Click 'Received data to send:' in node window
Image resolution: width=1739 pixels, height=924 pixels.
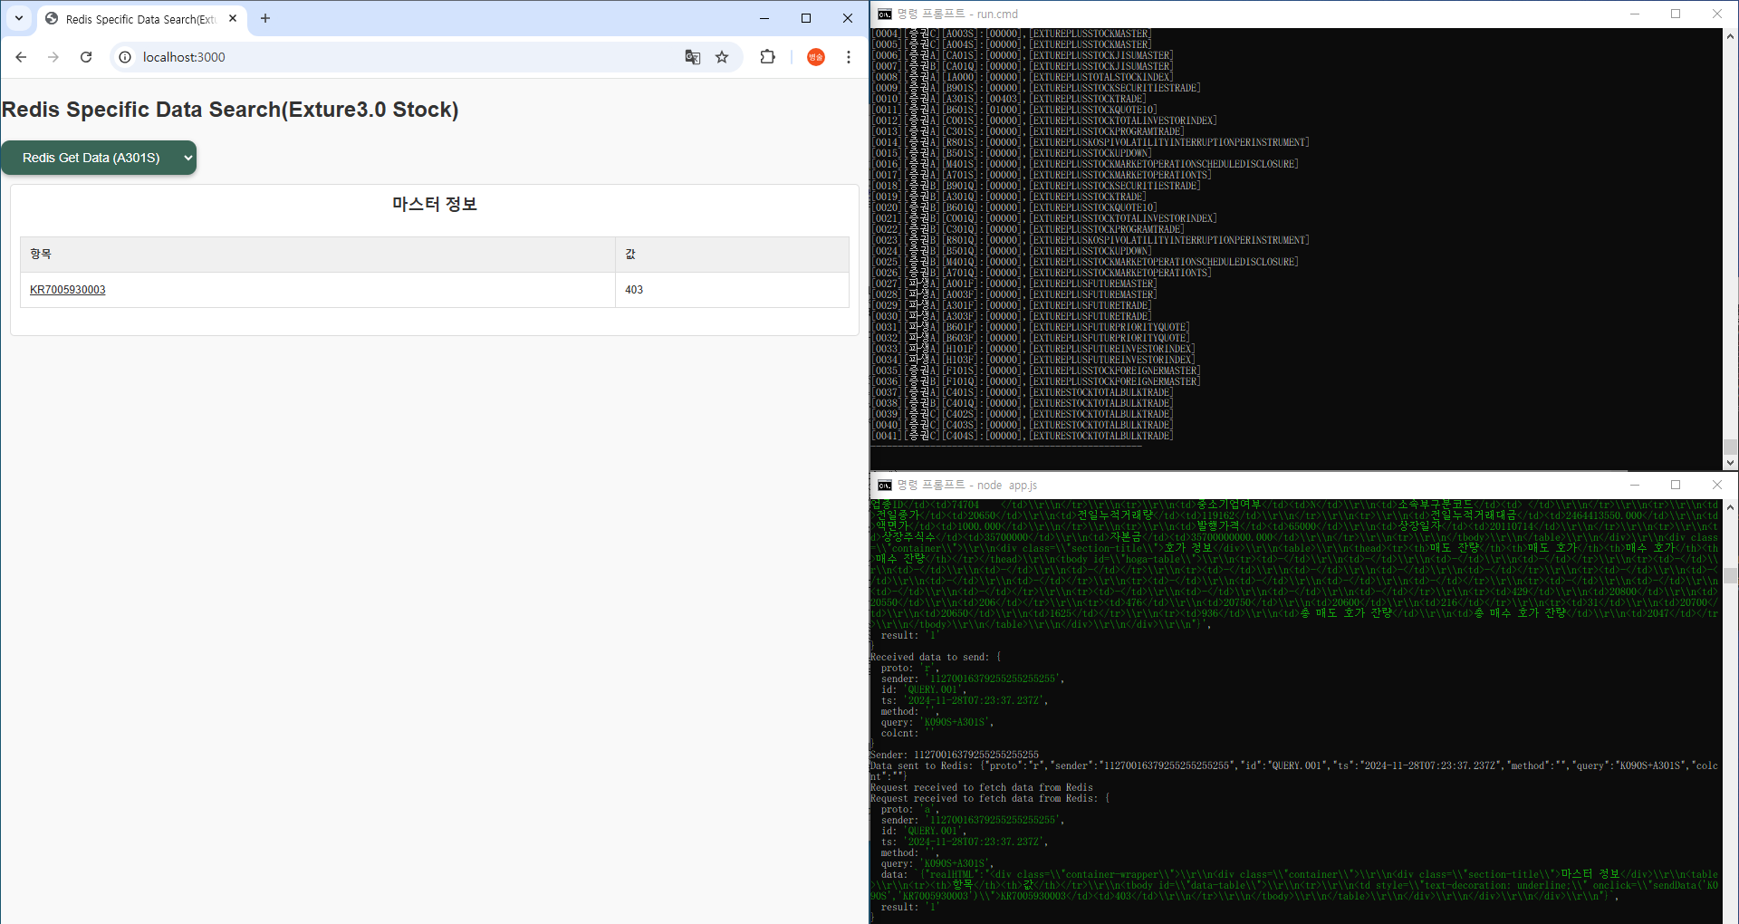[x=930, y=657]
